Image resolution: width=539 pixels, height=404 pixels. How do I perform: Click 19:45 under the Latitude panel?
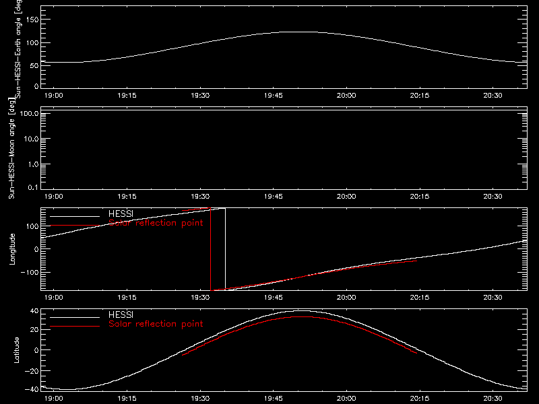pos(274,399)
